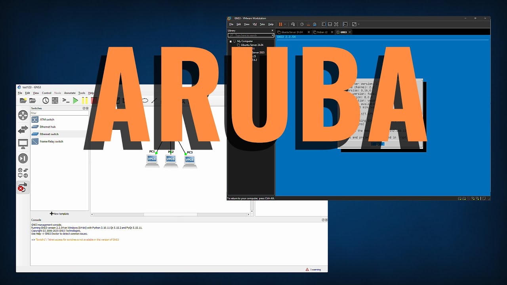This screenshot has height=285, width=507.
Task: Click the library search box in VMware
Action: click(x=251, y=35)
